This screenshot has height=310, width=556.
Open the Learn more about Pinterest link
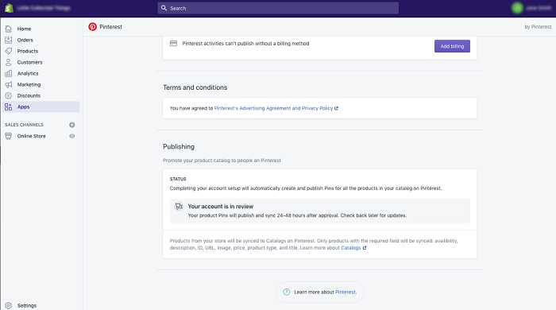tap(346, 292)
